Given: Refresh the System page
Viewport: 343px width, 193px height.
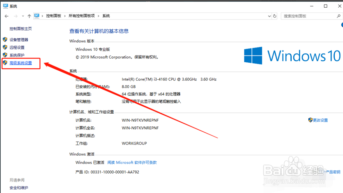Looking at the screenshot, I should coord(275,16).
